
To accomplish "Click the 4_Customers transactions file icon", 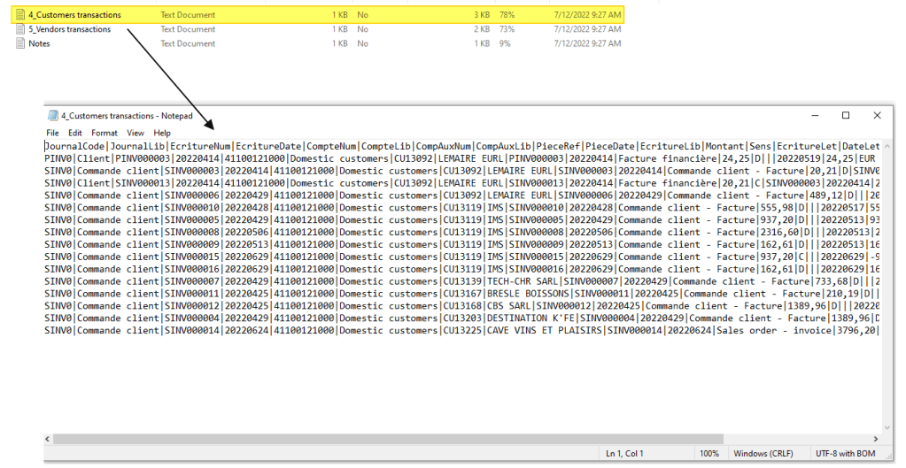I will [21, 15].
